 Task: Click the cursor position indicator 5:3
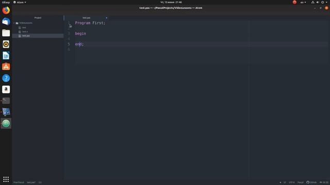[40, 182]
